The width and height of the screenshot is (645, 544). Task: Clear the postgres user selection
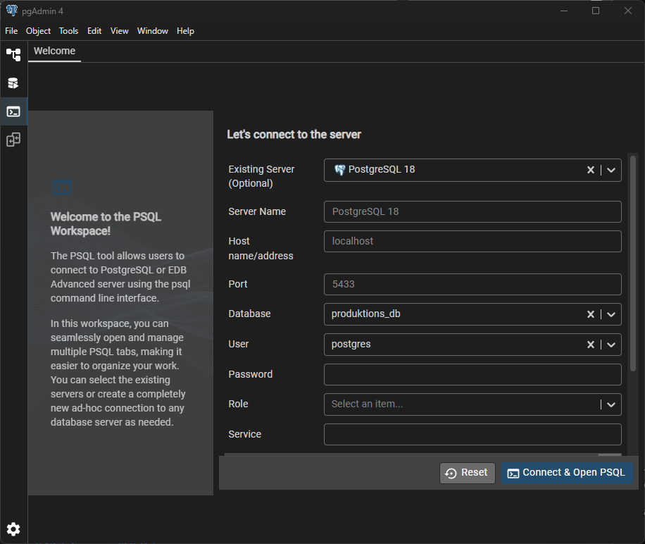coord(591,345)
